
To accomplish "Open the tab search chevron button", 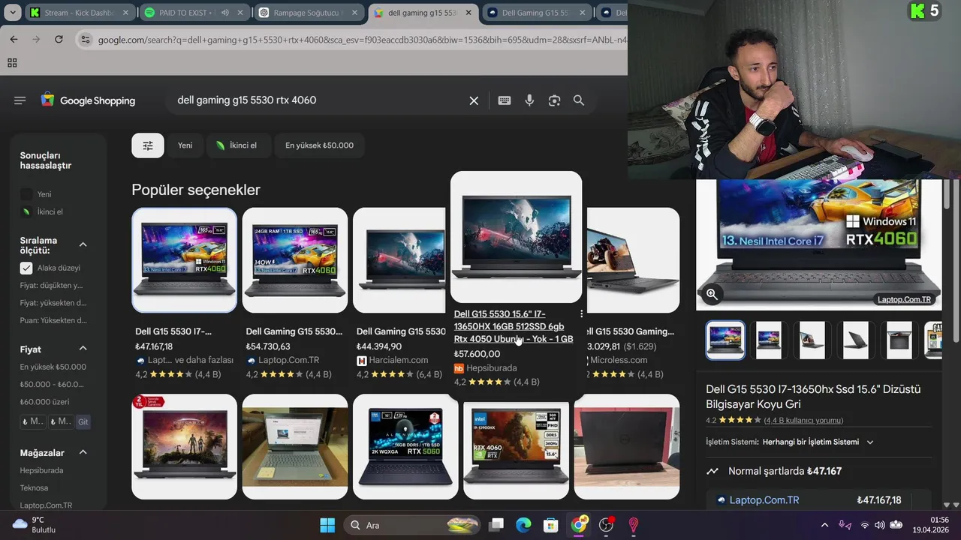I will [11, 13].
